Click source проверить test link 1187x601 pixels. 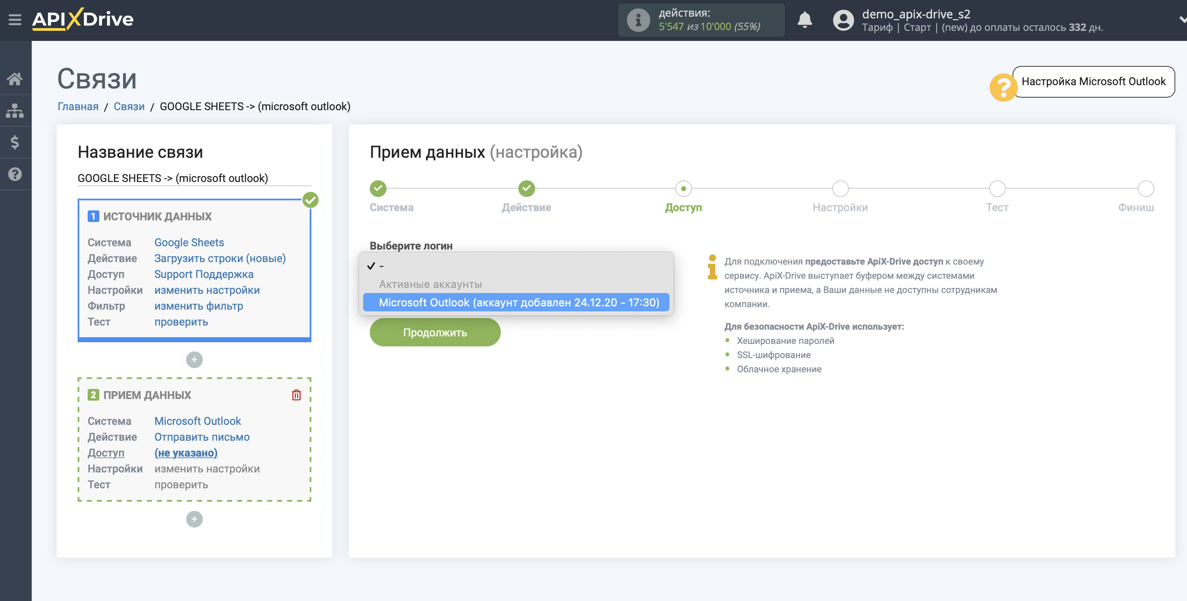[181, 322]
